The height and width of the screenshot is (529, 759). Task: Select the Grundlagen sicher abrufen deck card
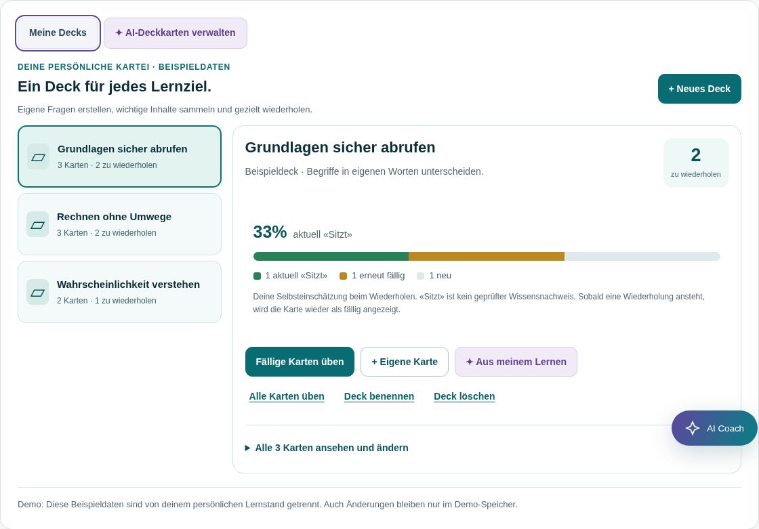[119, 156]
